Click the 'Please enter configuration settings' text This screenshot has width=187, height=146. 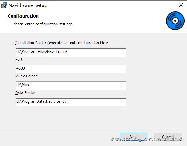(x=42, y=24)
